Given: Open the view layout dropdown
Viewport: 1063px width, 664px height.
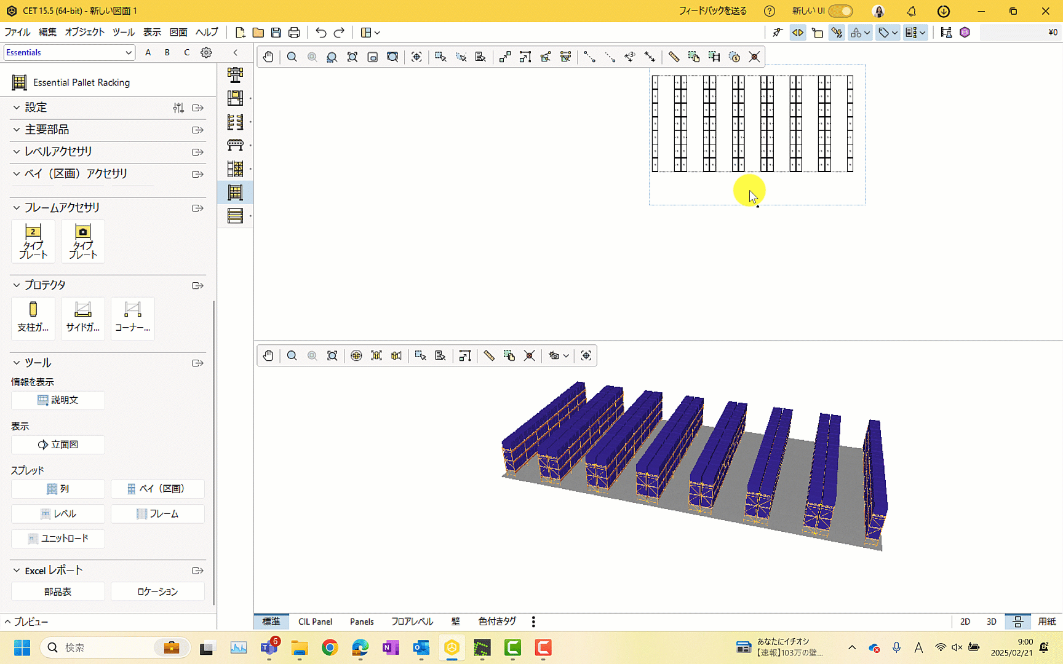Looking at the screenshot, I should point(370,32).
